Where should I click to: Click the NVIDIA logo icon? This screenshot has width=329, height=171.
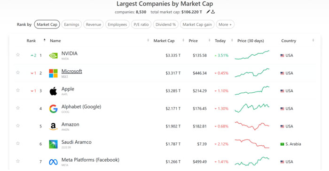click(x=53, y=55)
